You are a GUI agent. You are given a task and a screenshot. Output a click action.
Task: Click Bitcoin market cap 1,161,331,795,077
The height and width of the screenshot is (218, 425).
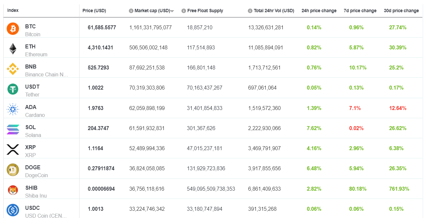click(x=151, y=27)
